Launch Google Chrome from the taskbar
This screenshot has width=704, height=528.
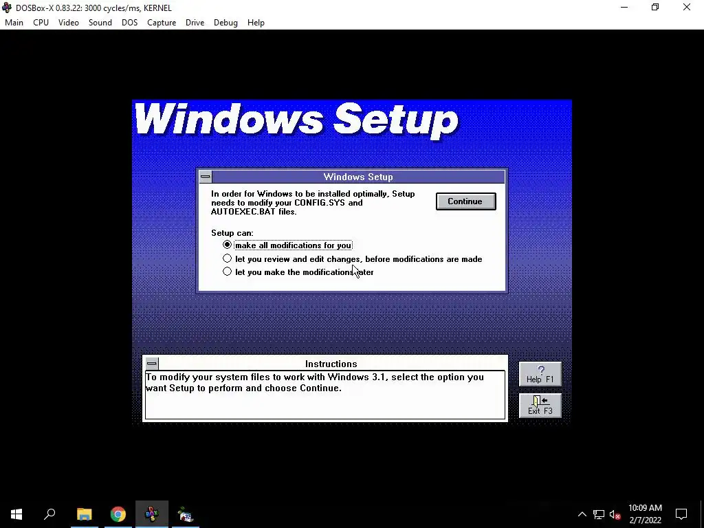[118, 514]
